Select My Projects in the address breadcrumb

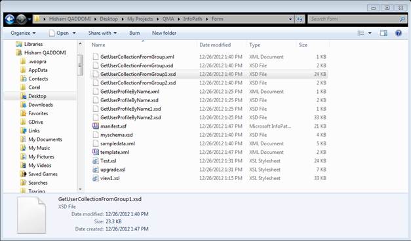coord(140,19)
